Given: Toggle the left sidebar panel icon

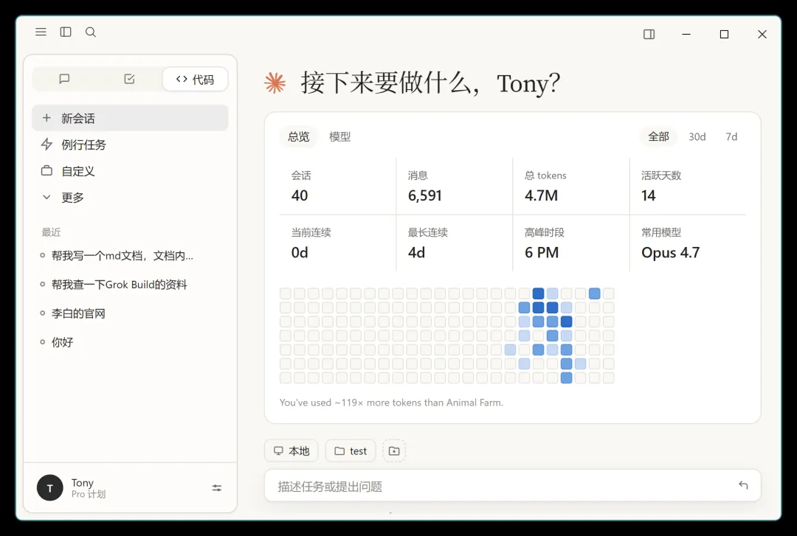Looking at the screenshot, I should (66, 32).
